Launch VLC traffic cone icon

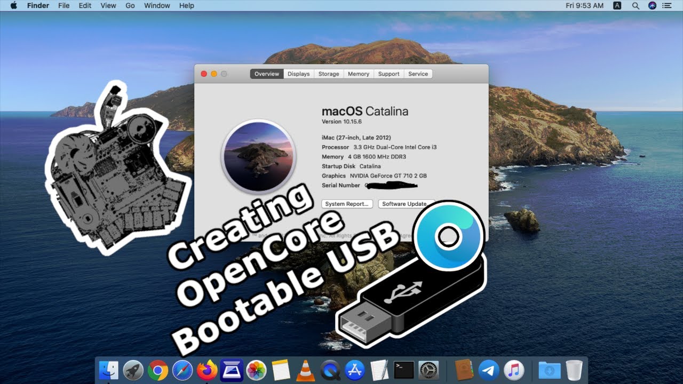(x=305, y=370)
